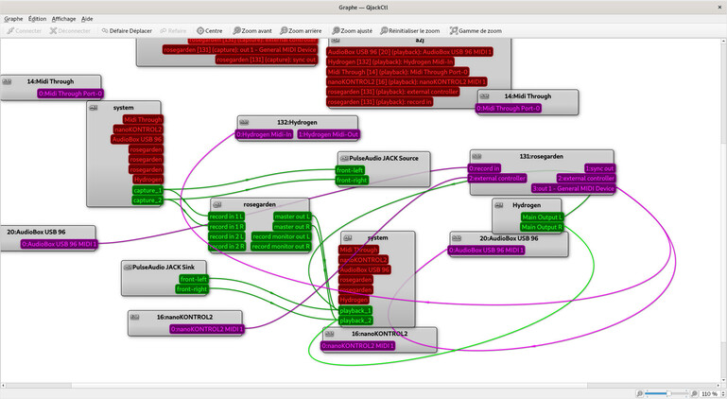727x399 pixels.
Task: Select the 0:Hydrogen Midi-In port
Action: 265,134
